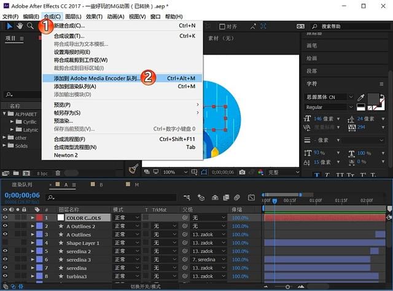Toggle draft 3D icon in timeline
Viewport: 393px width, 291px height.
point(201,197)
